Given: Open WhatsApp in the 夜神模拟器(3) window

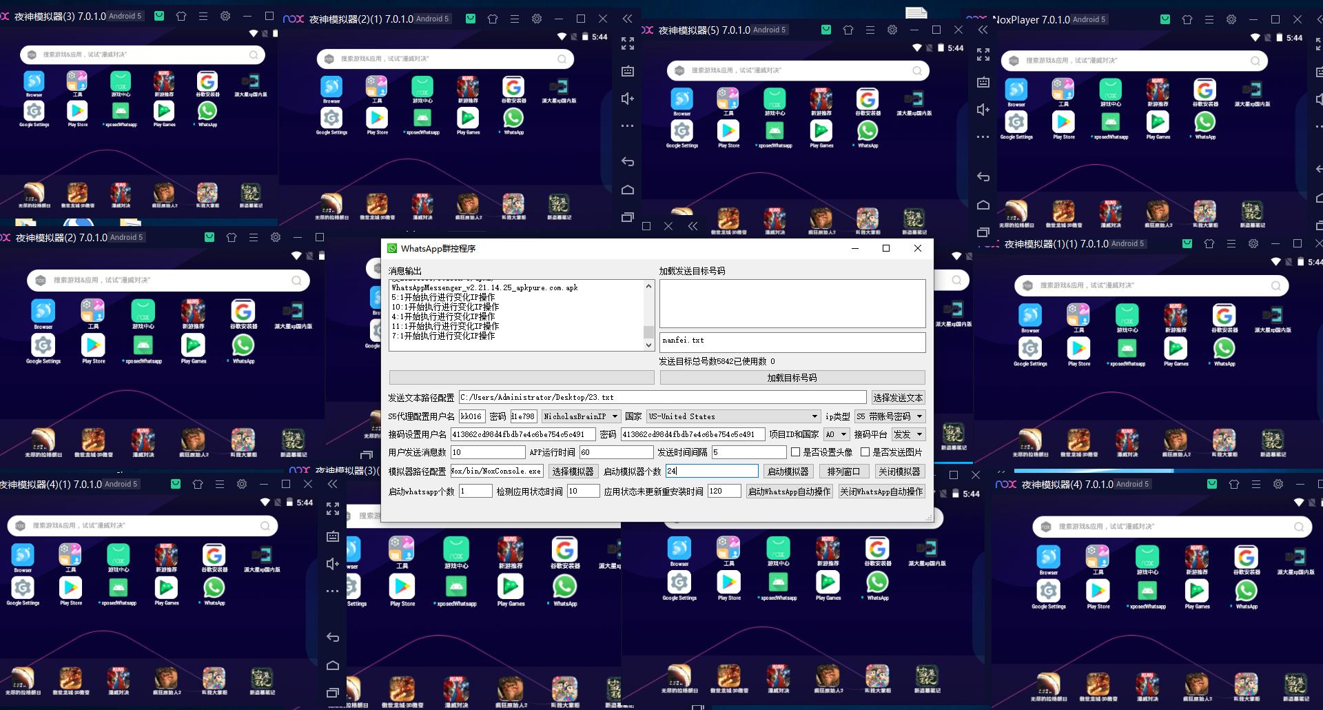Looking at the screenshot, I should coord(207,111).
